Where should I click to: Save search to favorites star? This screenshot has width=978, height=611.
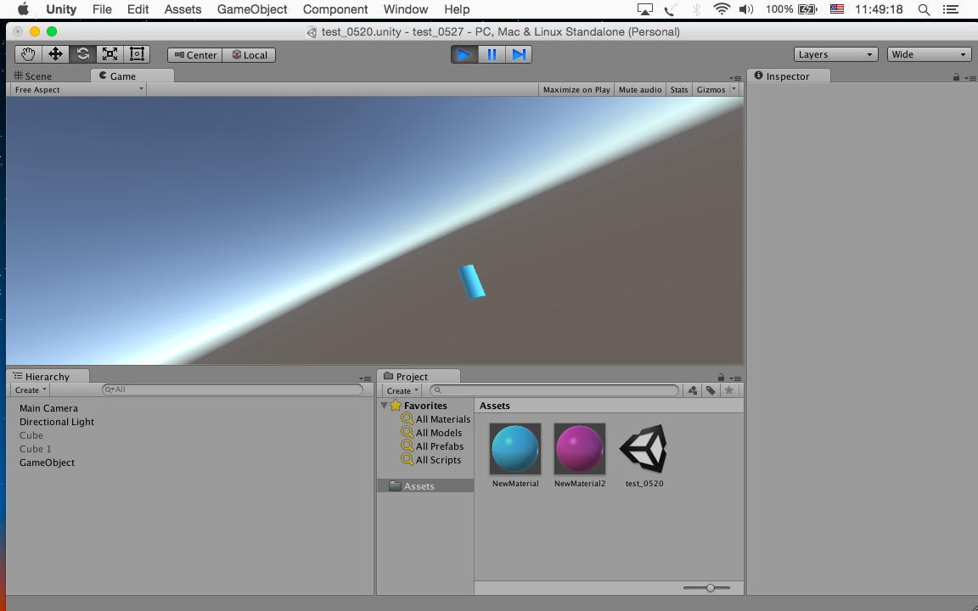pos(728,390)
